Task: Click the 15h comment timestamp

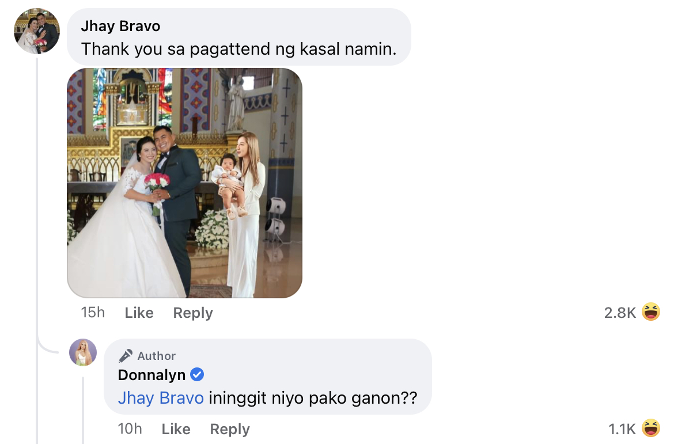Action: (x=93, y=313)
